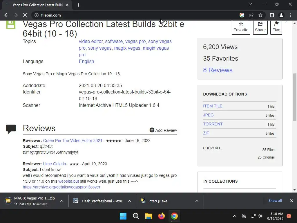Open Chrome three-dot menu
The image size is (297, 223).
[291, 15]
